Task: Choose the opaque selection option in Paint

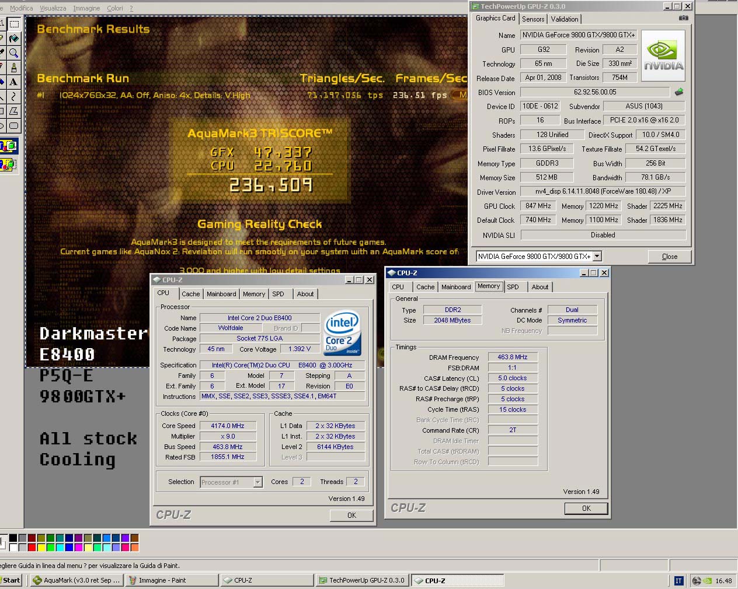Action: coord(9,146)
